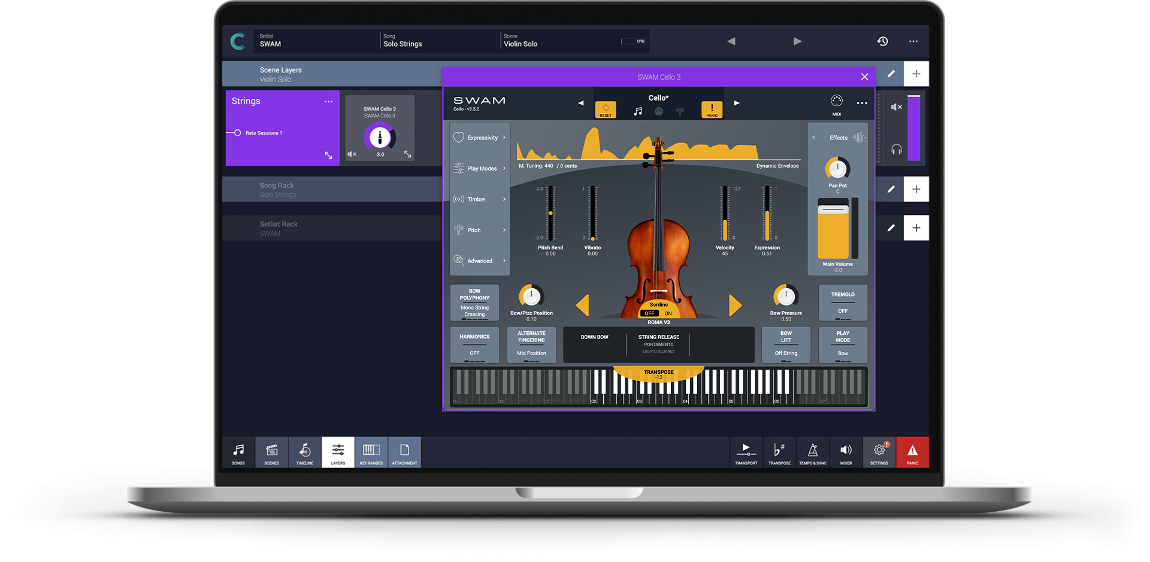The image size is (1150, 562).
Task: Toggle headphones solo icon at right
Action: (x=896, y=149)
